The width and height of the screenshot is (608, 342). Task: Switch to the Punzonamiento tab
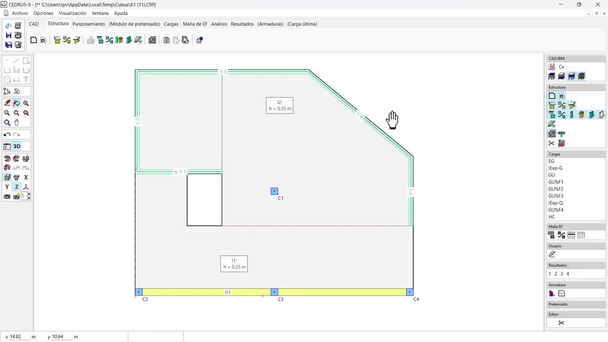tap(89, 24)
